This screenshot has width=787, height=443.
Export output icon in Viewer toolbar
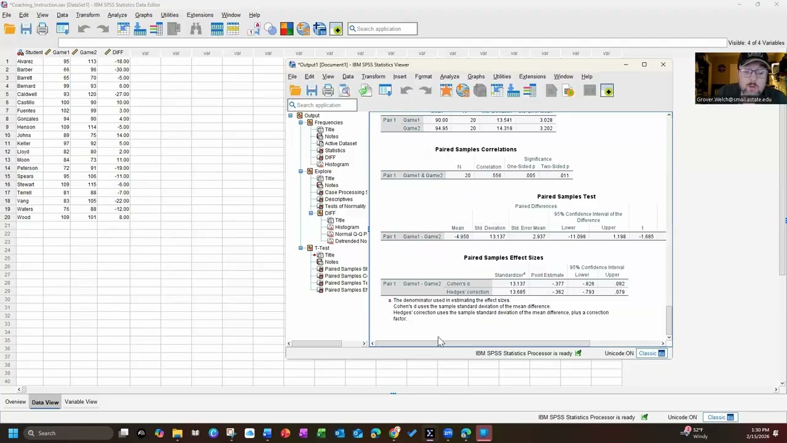365,91
